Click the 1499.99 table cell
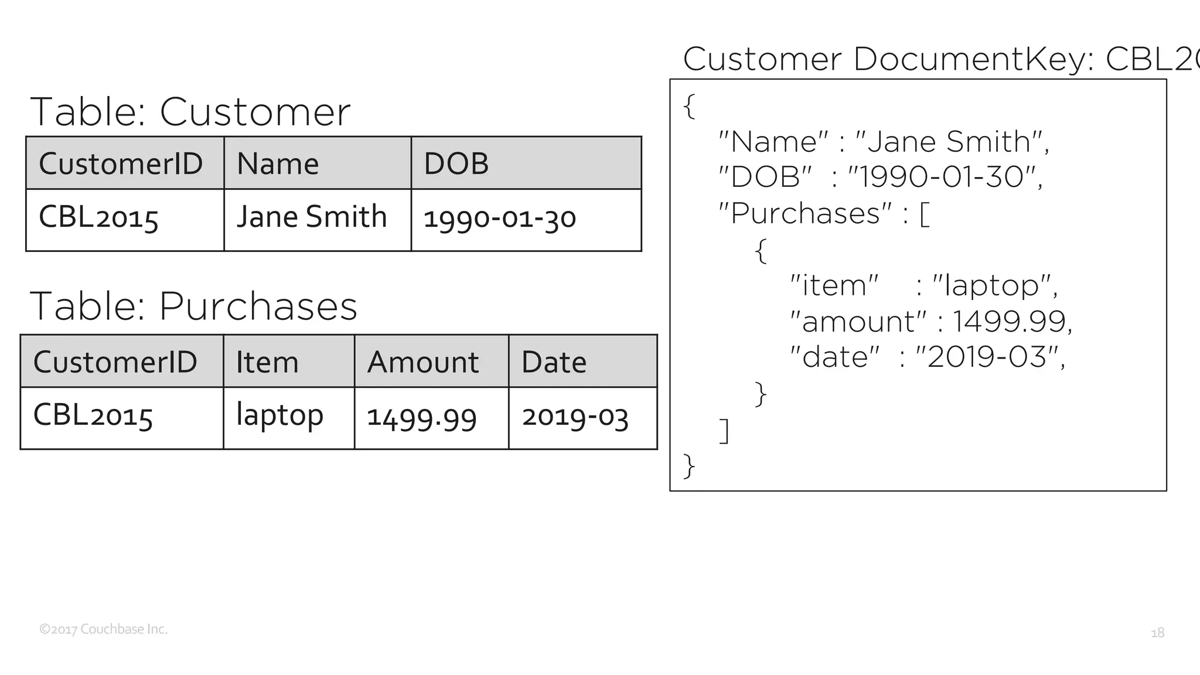This screenshot has width=1200, height=675. 431,418
